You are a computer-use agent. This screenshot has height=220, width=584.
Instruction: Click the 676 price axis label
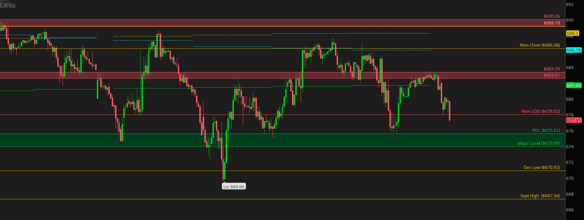(570, 131)
